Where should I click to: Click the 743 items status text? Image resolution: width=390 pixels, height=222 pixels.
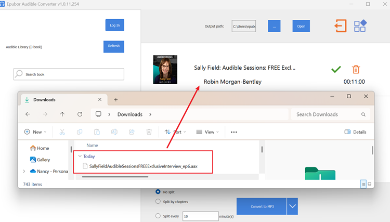tap(33, 184)
